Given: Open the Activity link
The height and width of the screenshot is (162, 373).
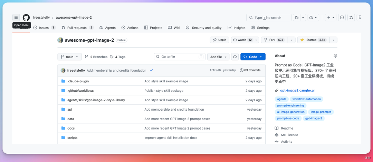Looking at the screenshot, I should [x=283, y=141].
